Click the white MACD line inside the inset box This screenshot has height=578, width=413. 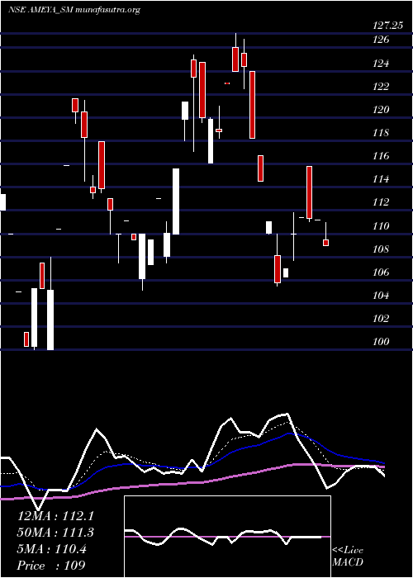click(x=223, y=537)
